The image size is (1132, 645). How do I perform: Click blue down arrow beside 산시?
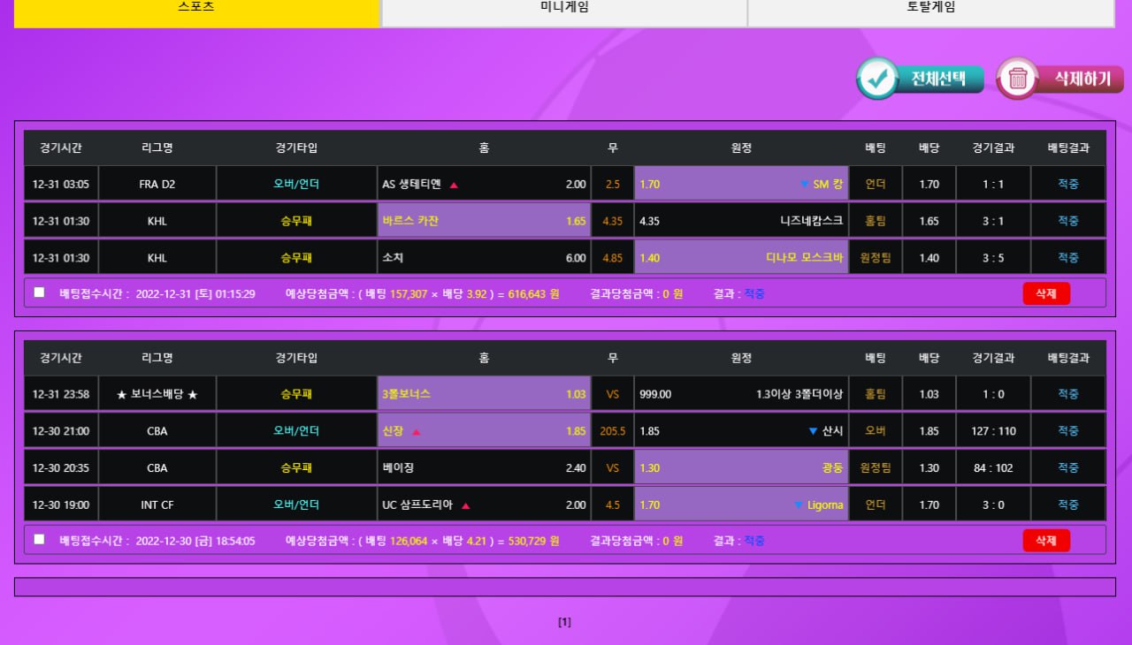[x=813, y=431]
